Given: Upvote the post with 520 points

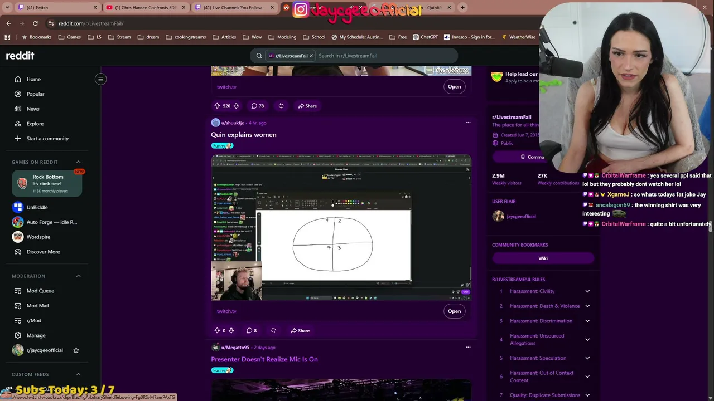Looking at the screenshot, I should point(217,106).
